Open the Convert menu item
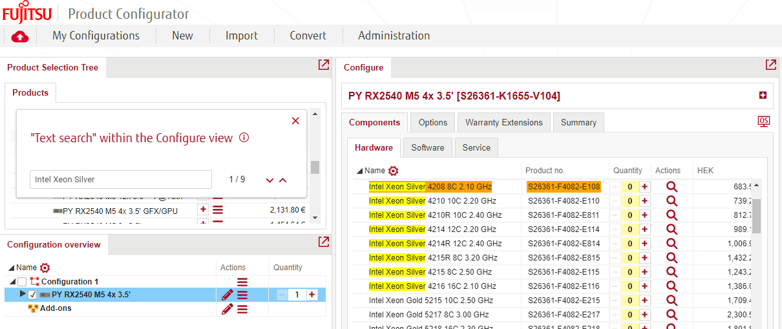Screen dimensions: 782x329 point(308,36)
